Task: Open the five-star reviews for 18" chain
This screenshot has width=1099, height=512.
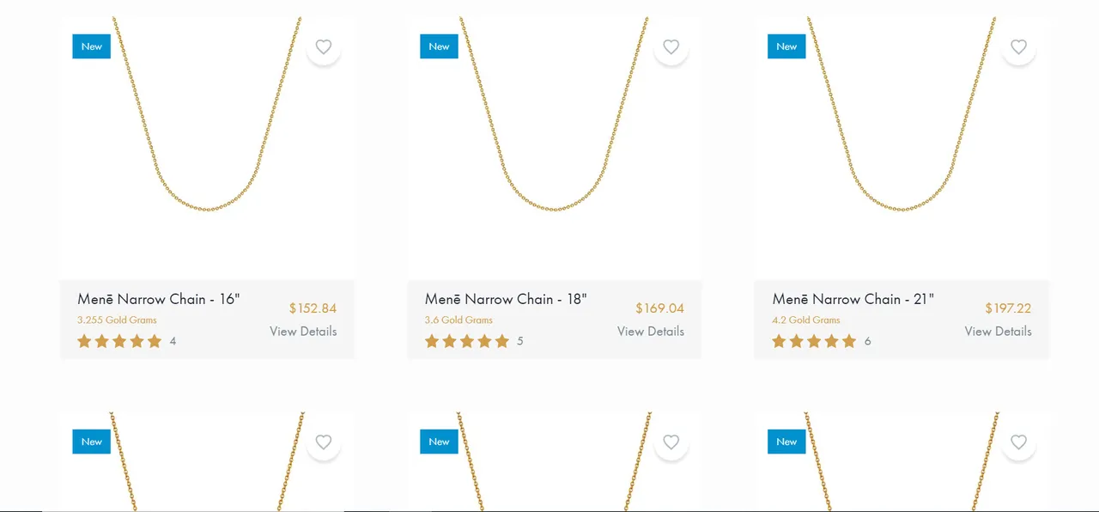Action: pos(467,341)
